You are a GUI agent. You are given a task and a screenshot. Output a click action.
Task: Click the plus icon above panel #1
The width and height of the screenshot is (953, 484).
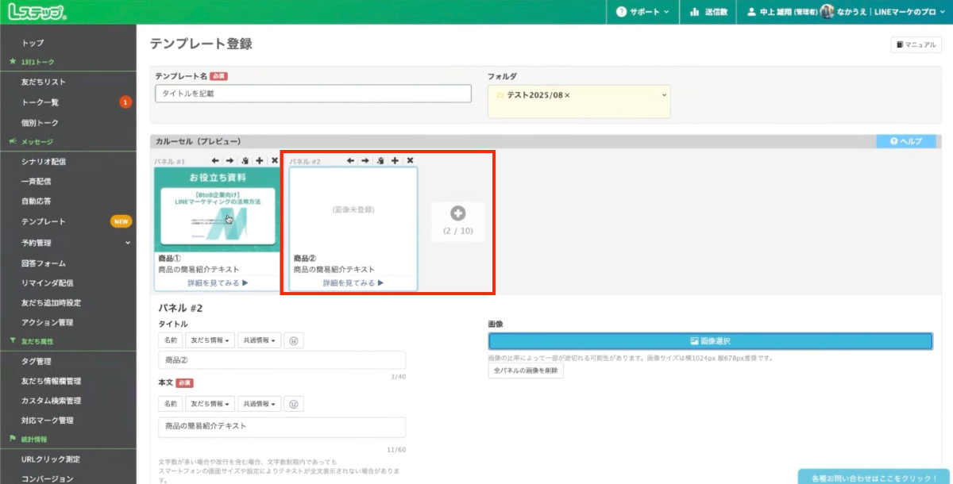tap(260, 160)
